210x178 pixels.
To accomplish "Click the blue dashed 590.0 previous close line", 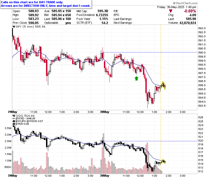I will pos(150,52).
